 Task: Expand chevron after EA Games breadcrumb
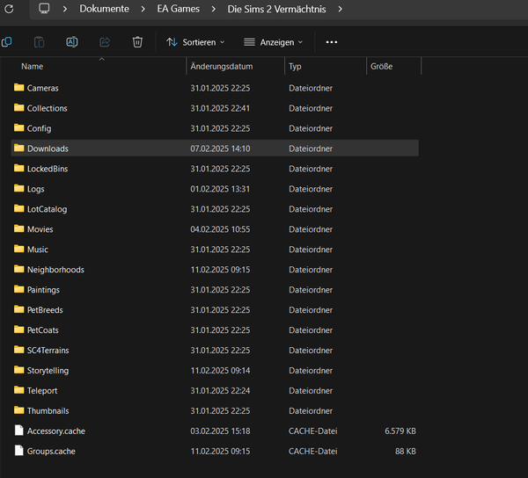[x=214, y=9]
